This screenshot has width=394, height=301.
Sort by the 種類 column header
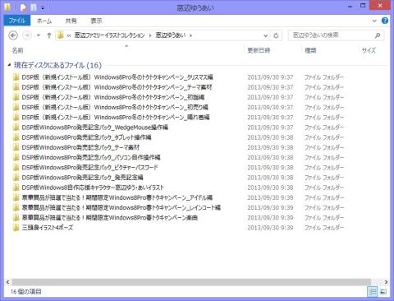(310, 50)
